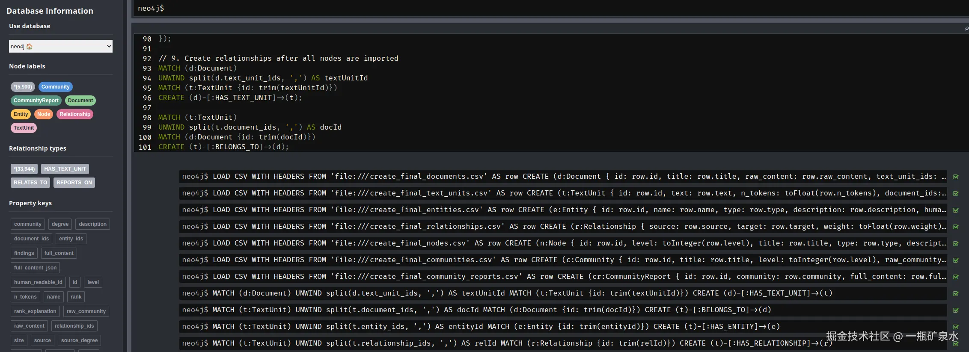Viewport: 969px width, 352px height.
Task: Click success check icon for HAS_TEXT_UNIT query
Action: pyautogui.click(x=955, y=293)
